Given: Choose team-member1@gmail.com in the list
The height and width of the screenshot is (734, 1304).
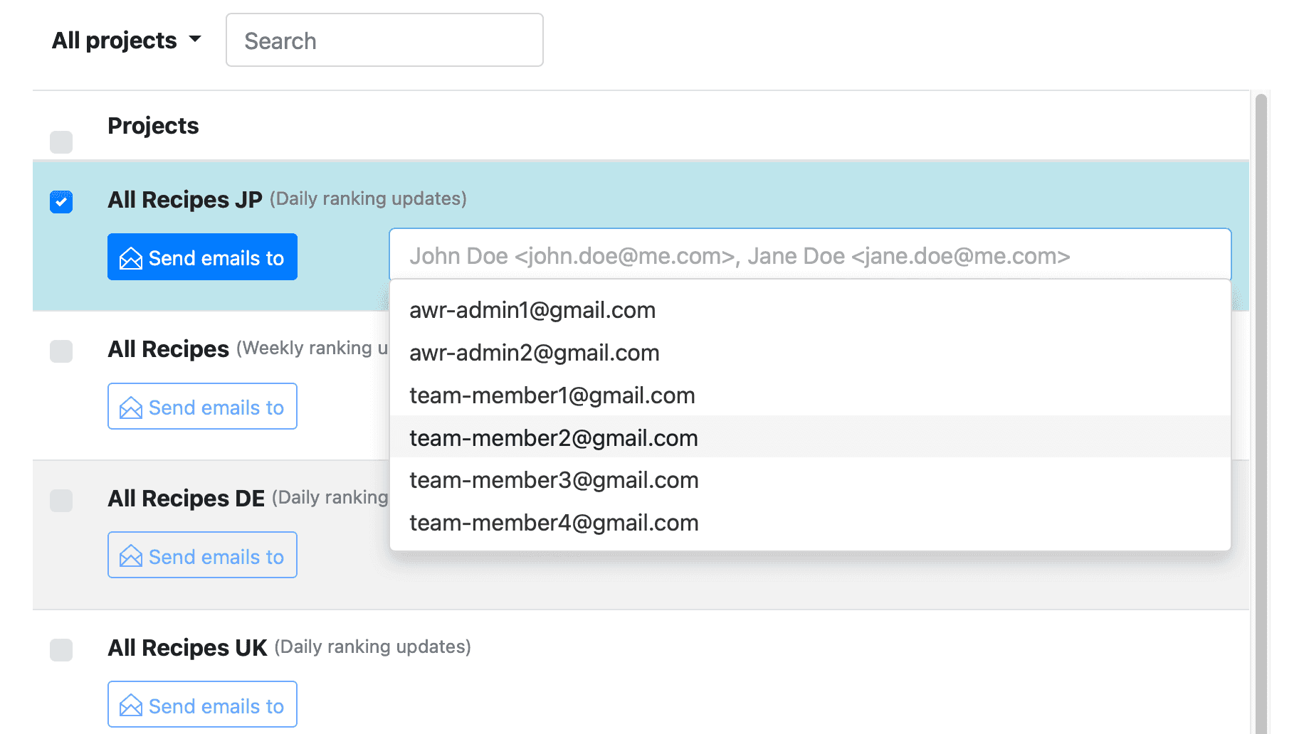Looking at the screenshot, I should [x=810, y=395].
